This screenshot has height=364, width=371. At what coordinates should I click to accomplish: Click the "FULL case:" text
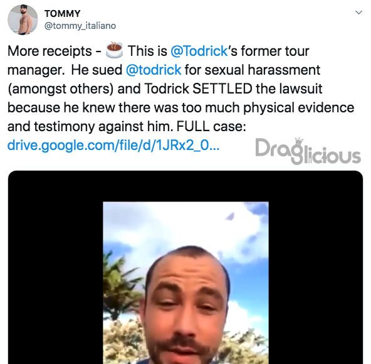[x=211, y=126]
